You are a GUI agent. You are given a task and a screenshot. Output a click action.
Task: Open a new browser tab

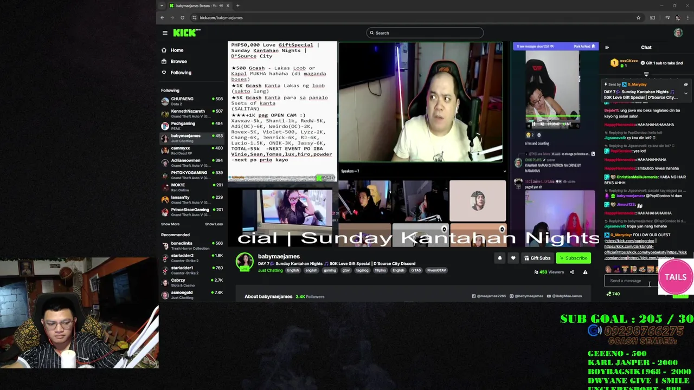coord(237,5)
